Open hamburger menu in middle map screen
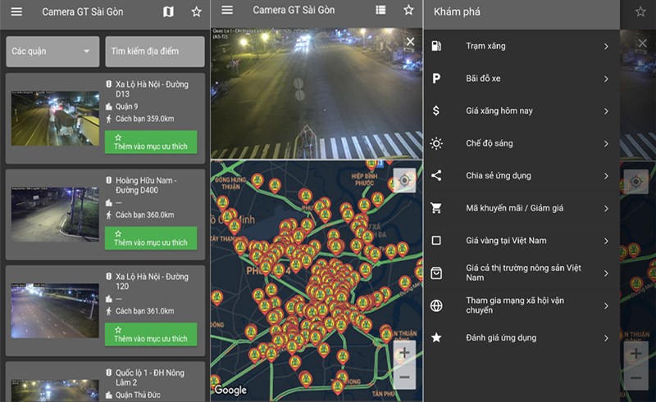Image resolution: width=656 pixels, height=402 pixels. pos(227,10)
